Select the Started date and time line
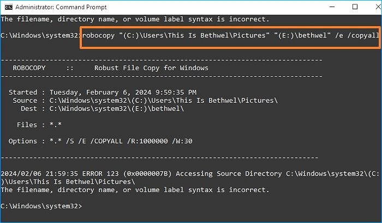This screenshot has height=223, width=382. (x=103, y=92)
